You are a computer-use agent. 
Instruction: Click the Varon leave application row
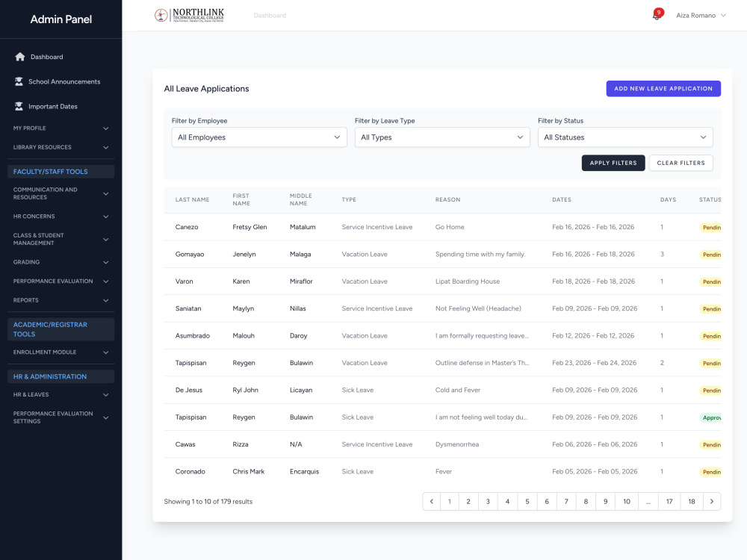coord(442,281)
